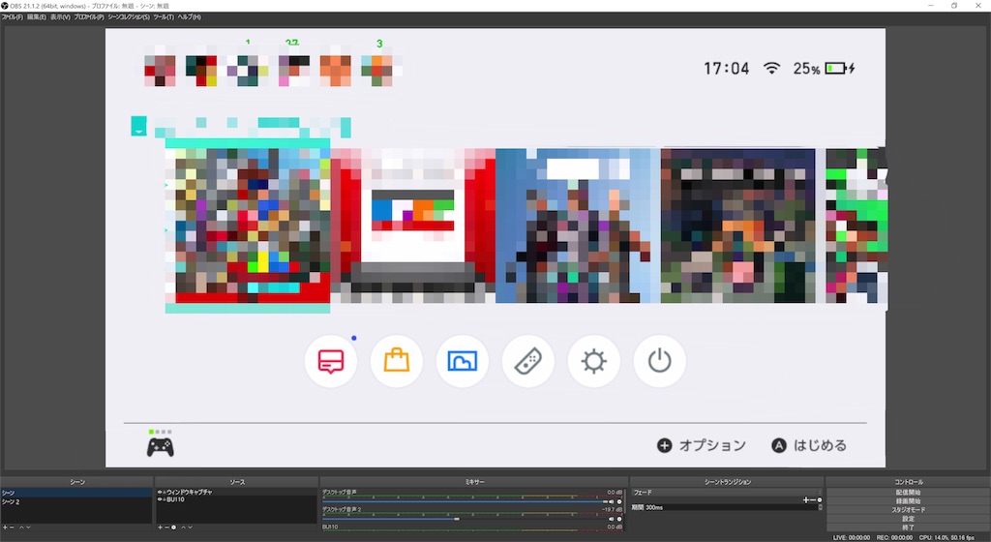Viewport: 991px width, 542px height.
Task: Select シーン 2 in scenes list
Action: pos(76,501)
